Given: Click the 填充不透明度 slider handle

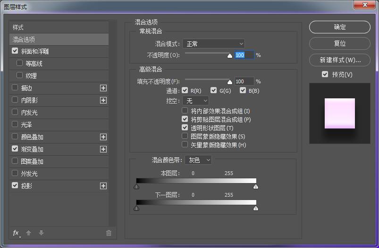Looking at the screenshot, I should coord(230,82).
